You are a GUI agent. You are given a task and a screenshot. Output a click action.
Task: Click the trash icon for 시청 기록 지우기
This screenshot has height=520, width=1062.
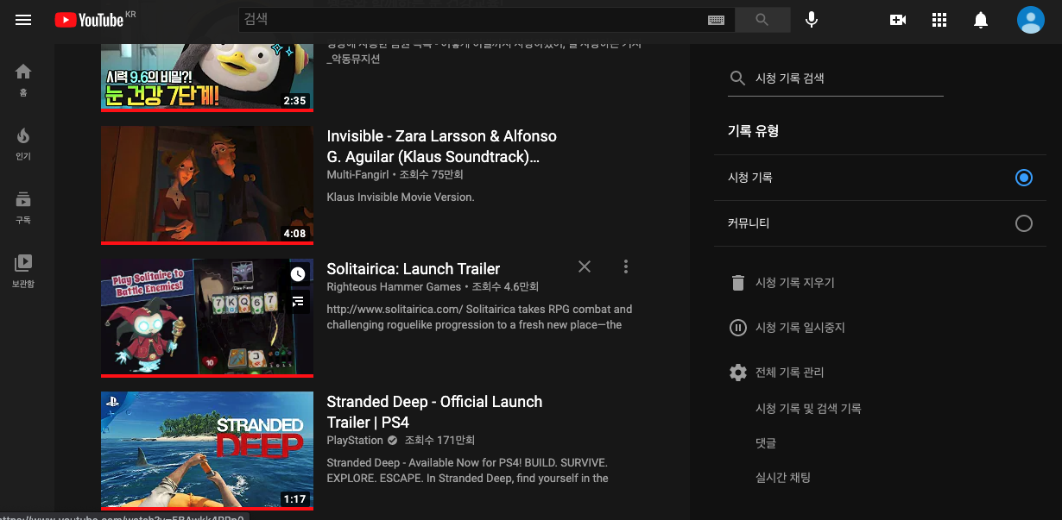(x=737, y=283)
